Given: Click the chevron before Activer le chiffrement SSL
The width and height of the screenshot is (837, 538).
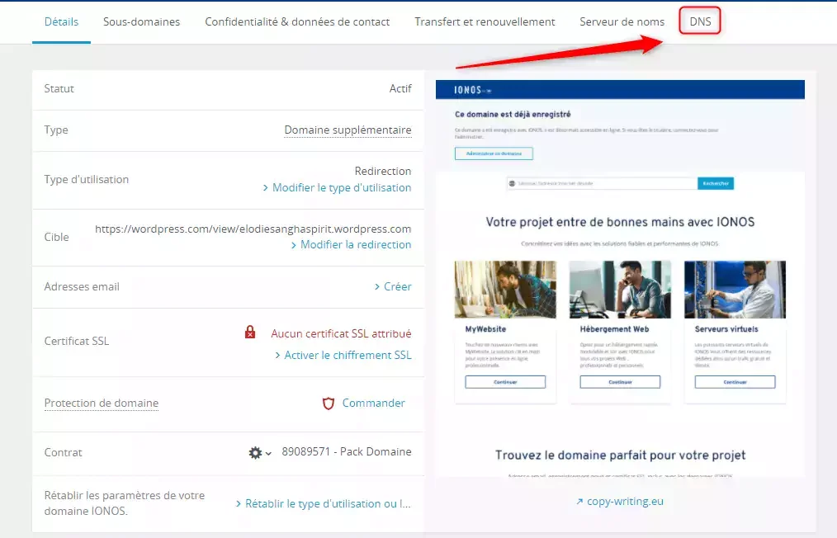Looking at the screenshot, I should pos(277,356).
